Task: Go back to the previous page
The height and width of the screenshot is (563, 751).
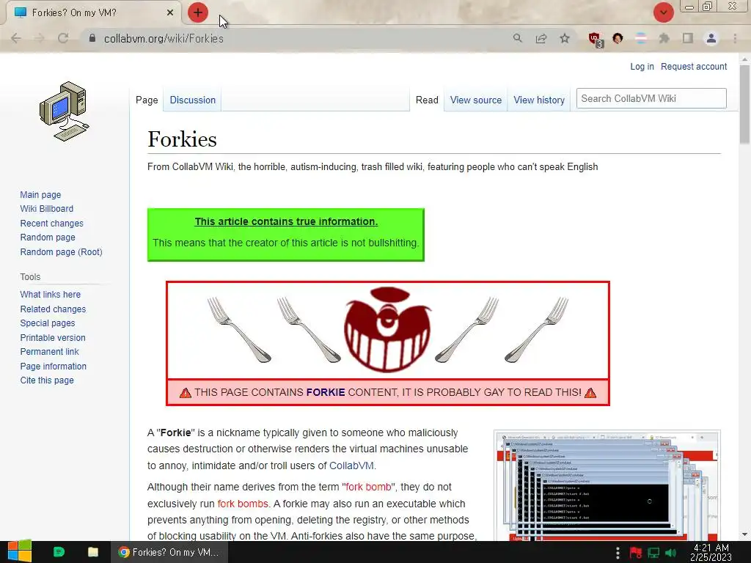Action: [16, 38]
